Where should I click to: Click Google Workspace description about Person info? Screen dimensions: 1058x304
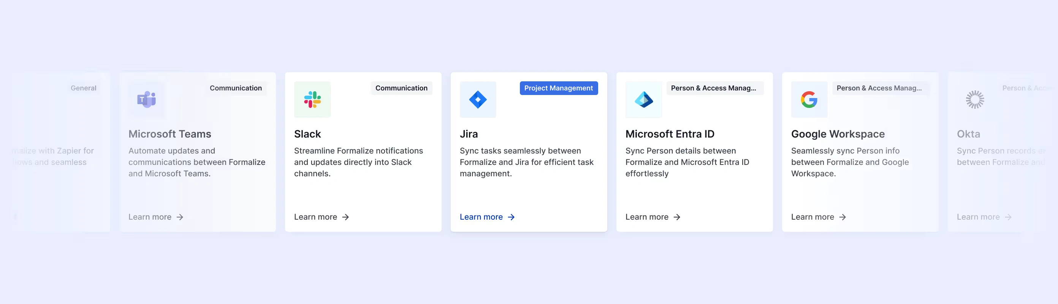(x=850, y=162)
